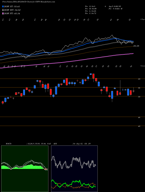
Task: Click the 56 price axis label
Action: [x=139, y=88]
